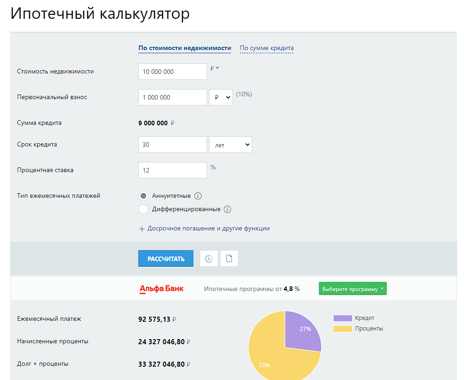Click the plus icon for early repayment
This screenshot has width=464, height=380.
pos(142,229)
